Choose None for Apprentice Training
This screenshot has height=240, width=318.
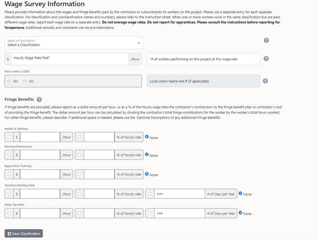[146, 174]
